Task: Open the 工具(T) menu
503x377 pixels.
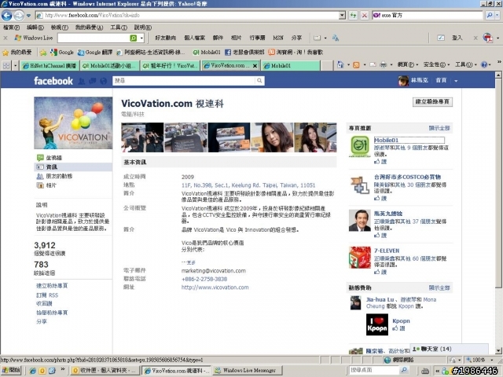Action: pyautogui.click(x=119, y=27)
